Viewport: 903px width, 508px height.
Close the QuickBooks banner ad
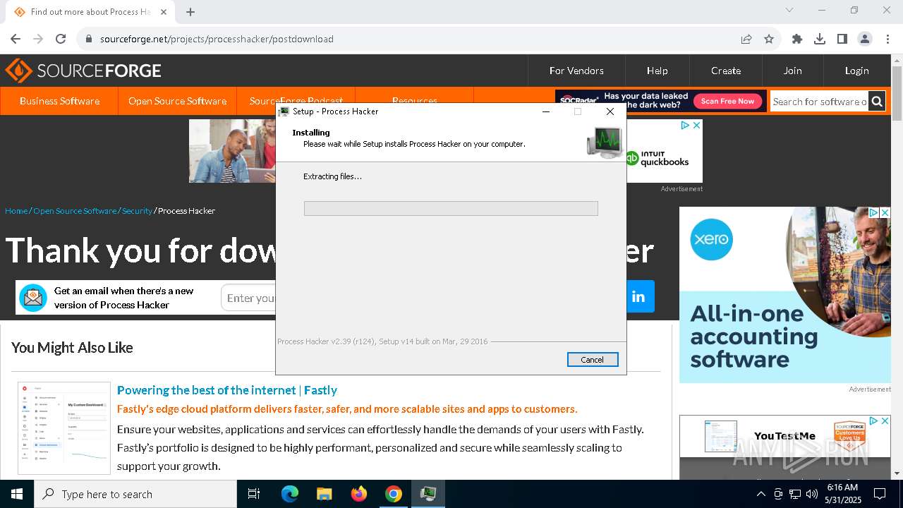(696, 125)
